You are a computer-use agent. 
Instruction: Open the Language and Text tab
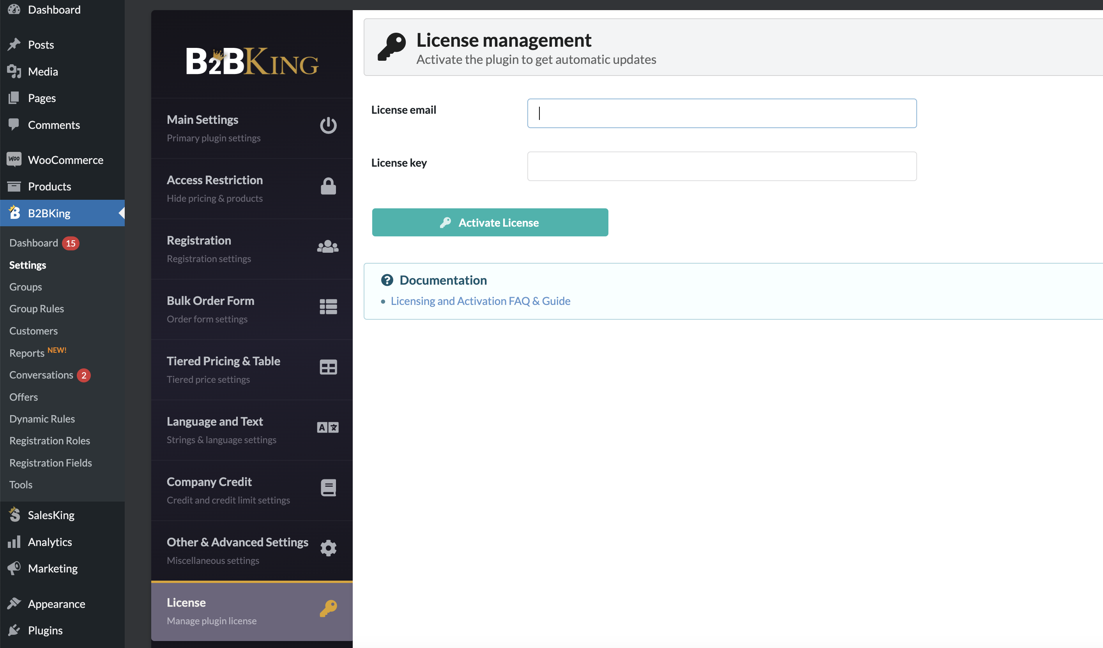[252, 430]
